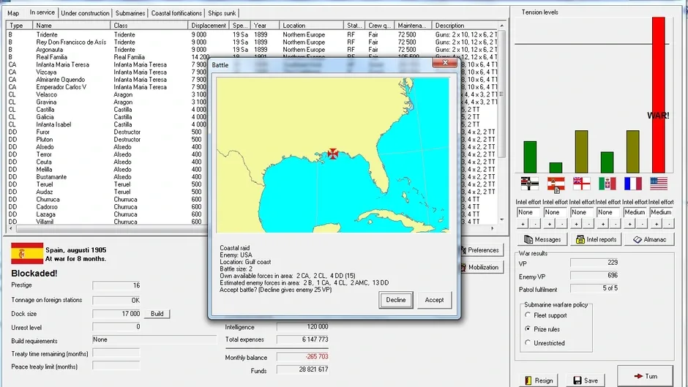Decrease Intel effort for USA
This screenshot has width=688, height=387.
tap(669, 224)
